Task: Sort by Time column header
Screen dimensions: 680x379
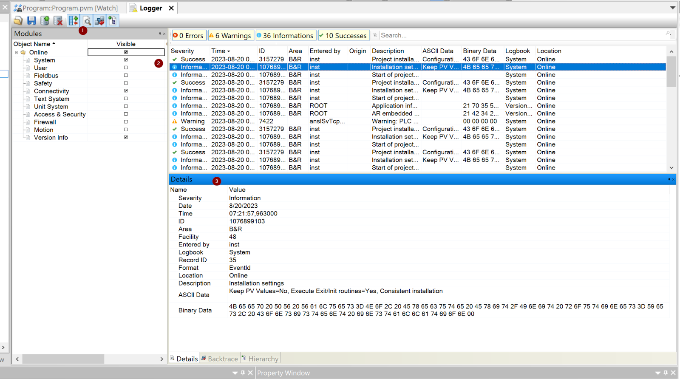Action: (221, 51)
